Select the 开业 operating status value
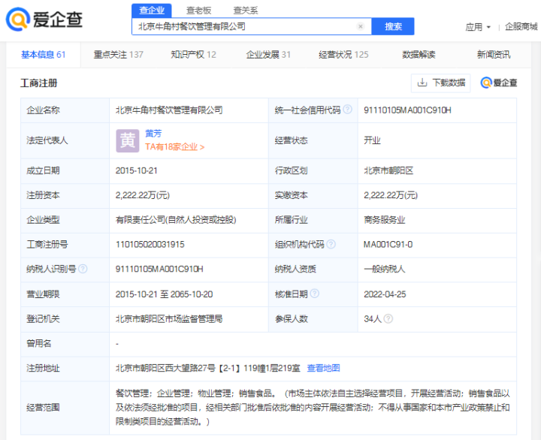This screenshot has width=541, height=440. point(372,140)
